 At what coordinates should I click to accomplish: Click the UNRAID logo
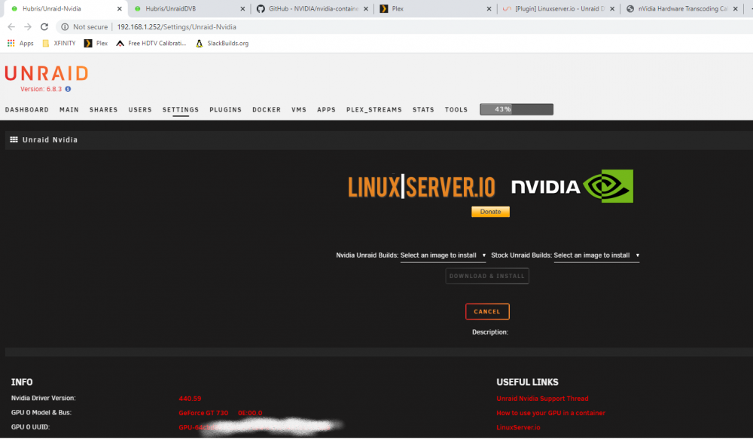tap(47, 73)
